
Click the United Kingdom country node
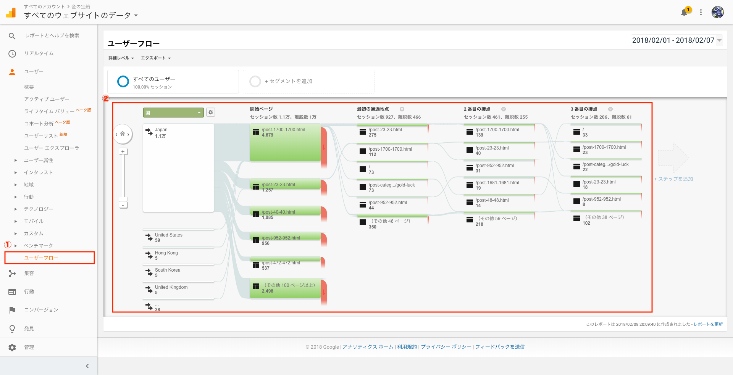pos(178,290)
